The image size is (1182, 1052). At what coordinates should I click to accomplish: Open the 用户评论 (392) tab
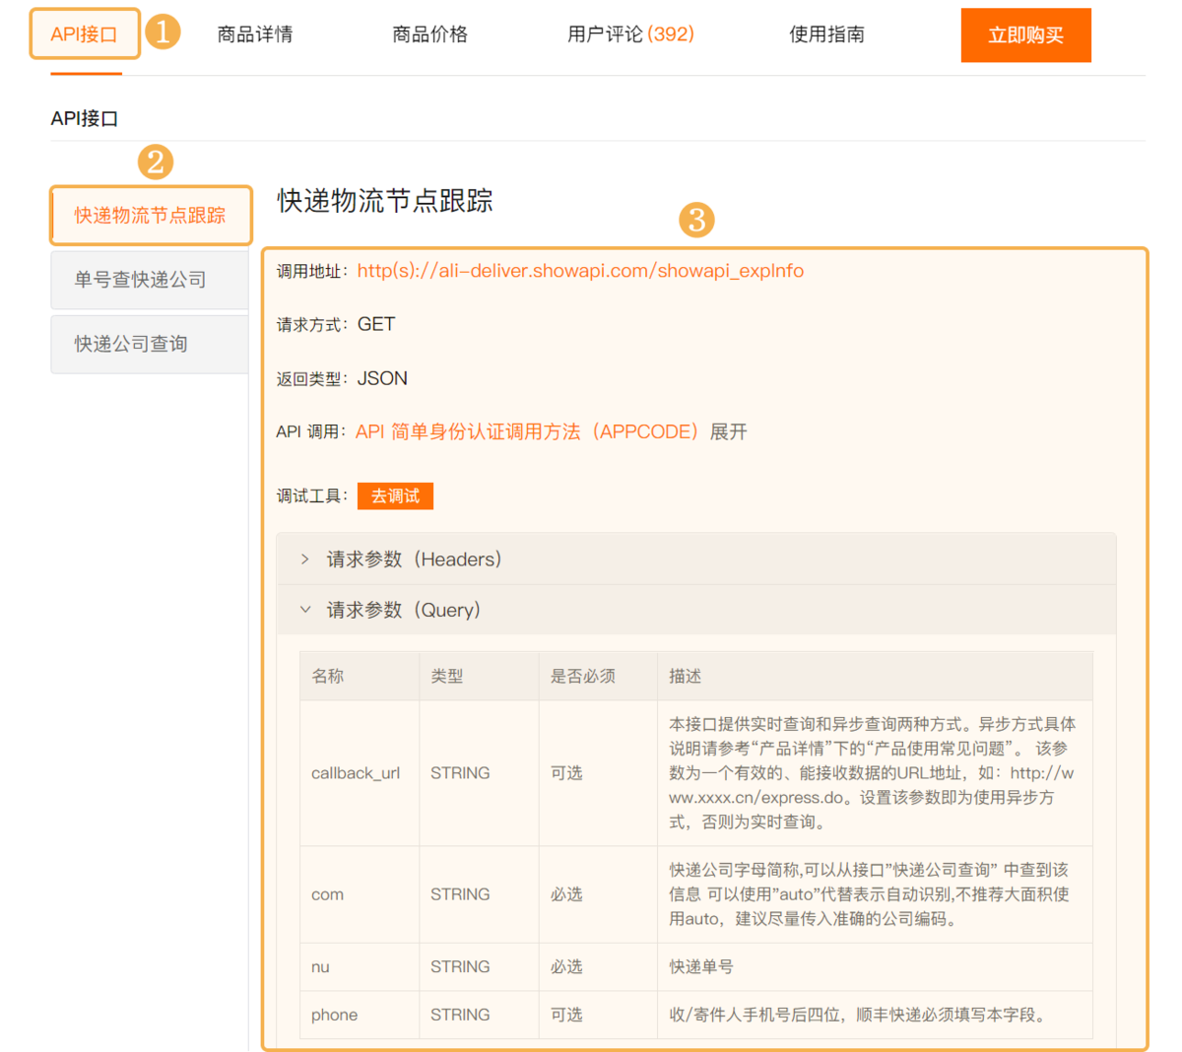point(630,34)
